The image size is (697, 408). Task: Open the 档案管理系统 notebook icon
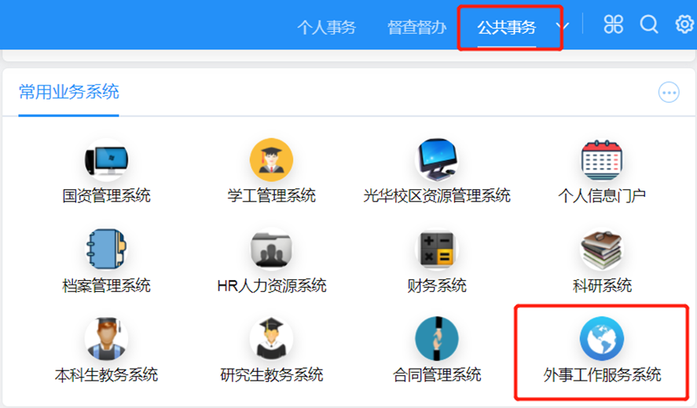pyautogui.click(x=106, y=250)
